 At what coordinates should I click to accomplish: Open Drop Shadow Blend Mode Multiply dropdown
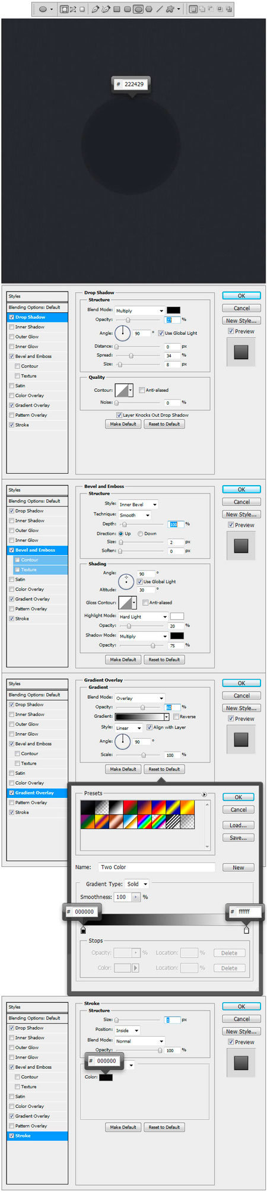[139, 311]
